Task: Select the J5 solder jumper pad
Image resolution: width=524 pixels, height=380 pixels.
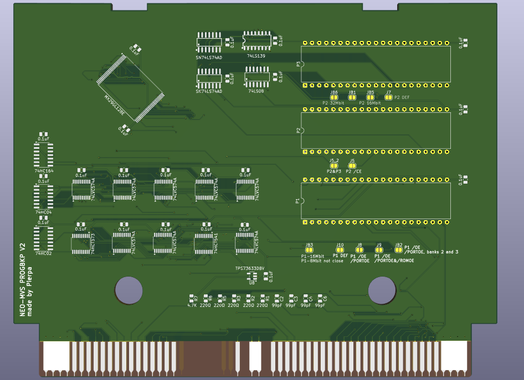Action: (352, 165)
